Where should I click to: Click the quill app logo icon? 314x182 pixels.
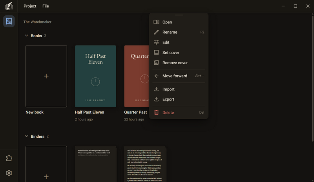pos(9,6)
